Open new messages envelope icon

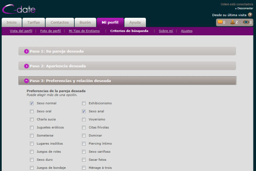[220, 22]
